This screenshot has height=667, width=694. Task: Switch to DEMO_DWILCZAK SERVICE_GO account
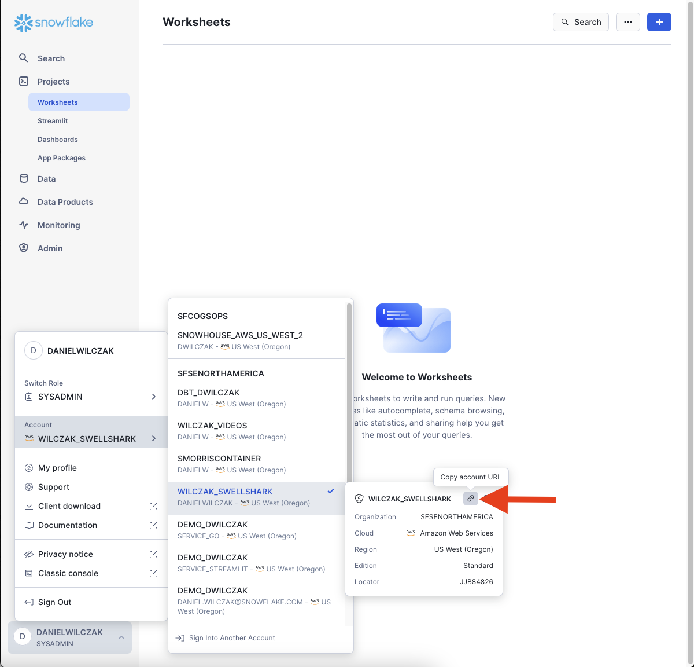pyautogui.click(x=257, y=530)
